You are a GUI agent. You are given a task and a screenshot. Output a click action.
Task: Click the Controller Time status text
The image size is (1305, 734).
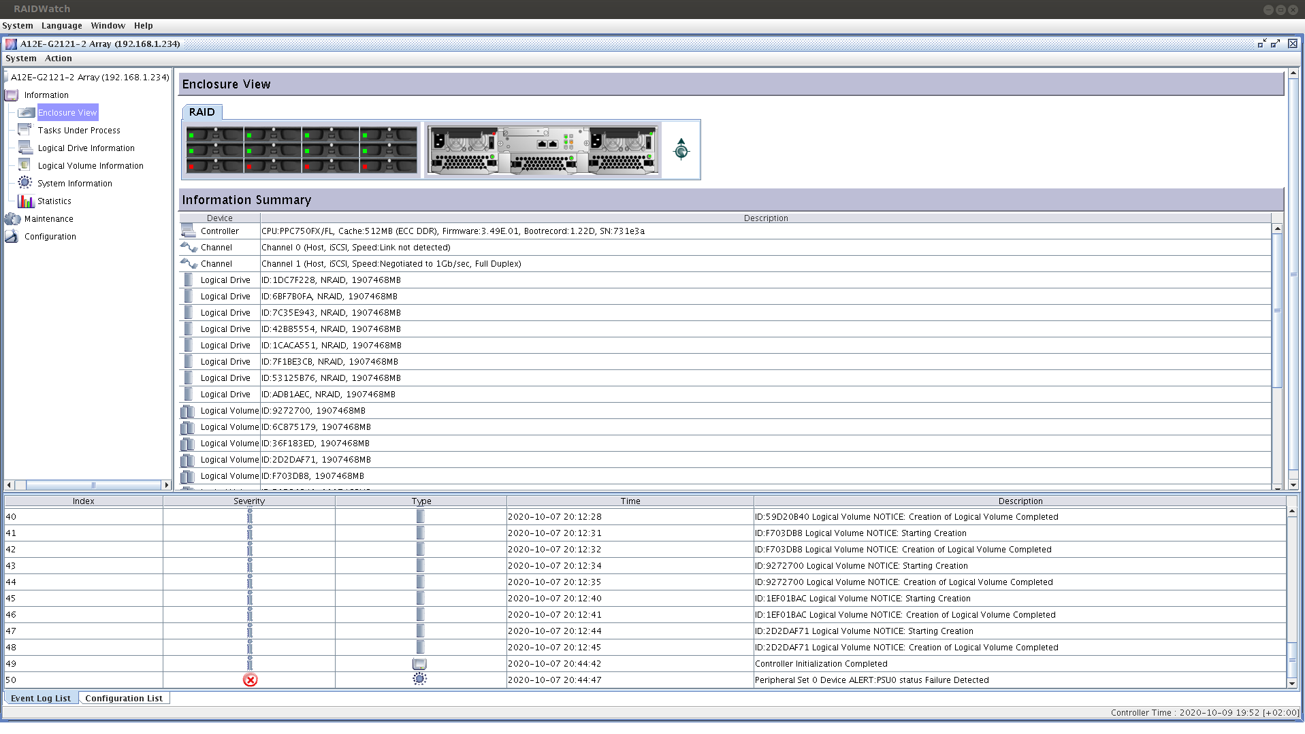pyautogui.click(x=1204, y=713)
